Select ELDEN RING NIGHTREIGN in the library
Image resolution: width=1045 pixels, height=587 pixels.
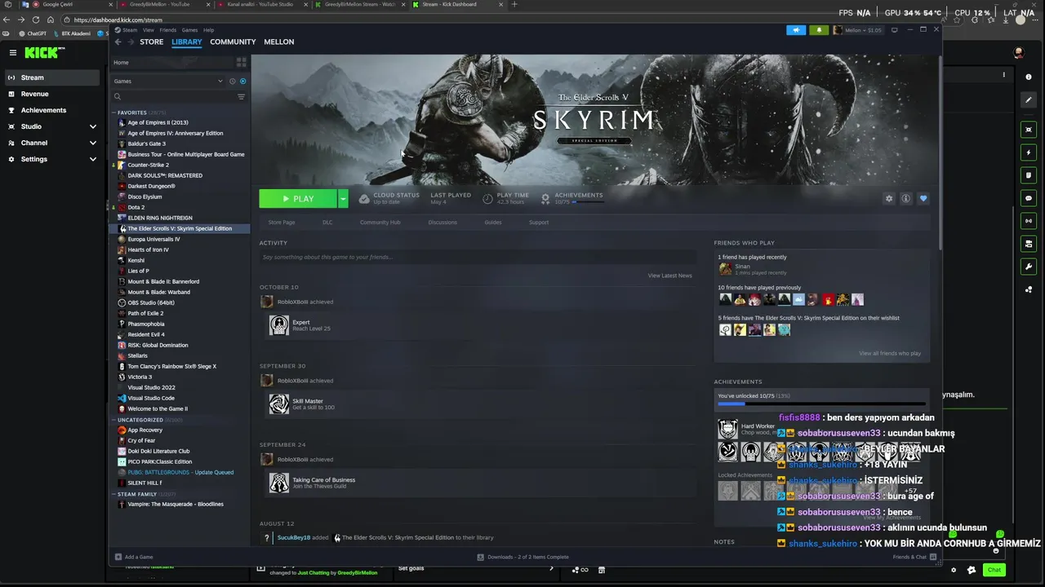160,218
